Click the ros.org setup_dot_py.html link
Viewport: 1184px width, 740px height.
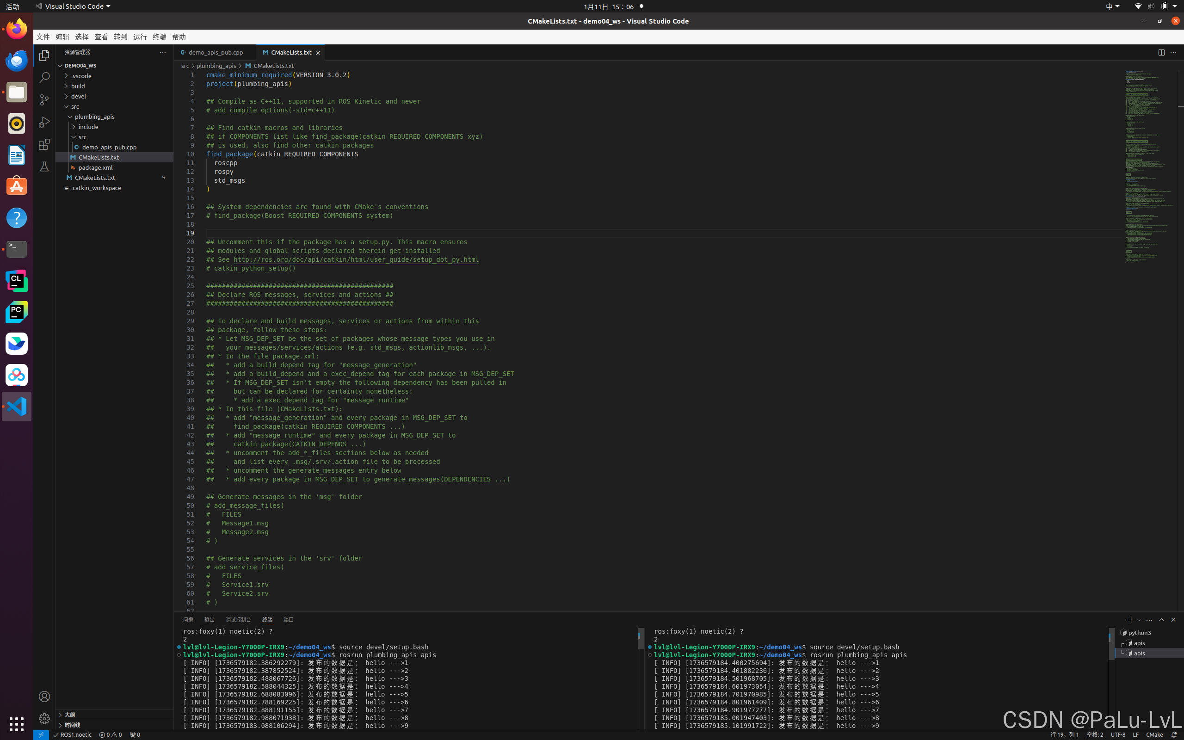356,259
